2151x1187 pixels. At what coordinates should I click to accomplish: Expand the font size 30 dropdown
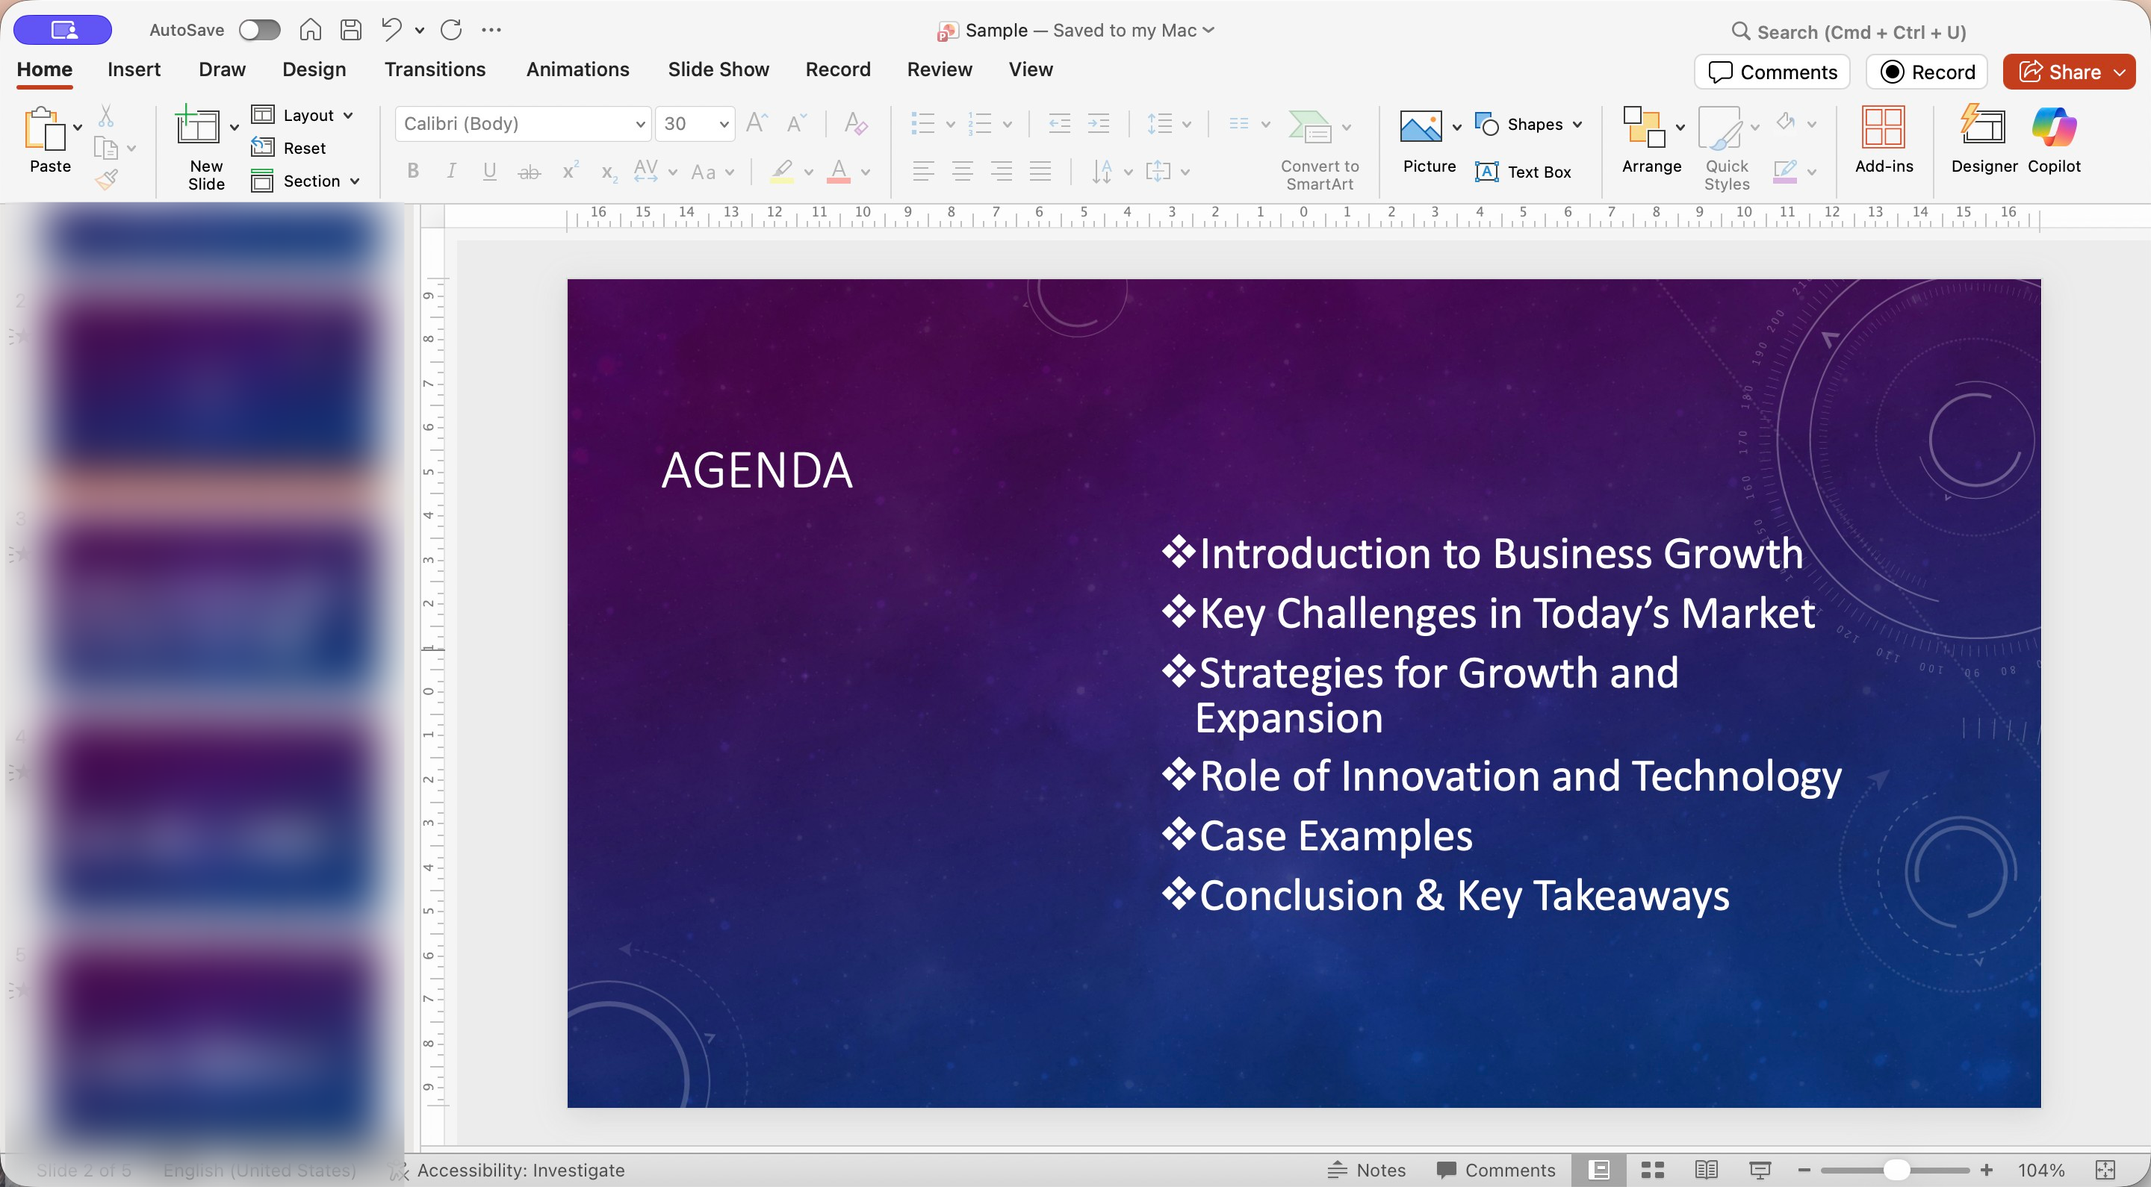[723, 125]
